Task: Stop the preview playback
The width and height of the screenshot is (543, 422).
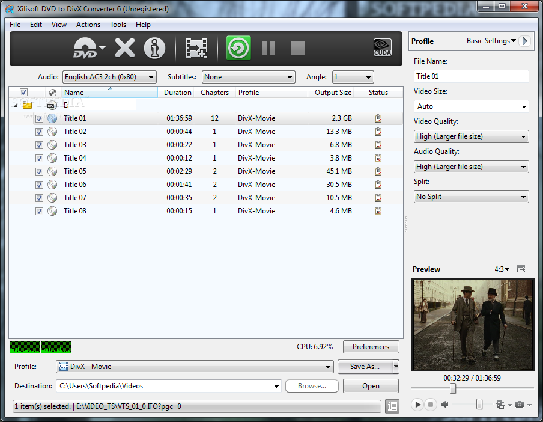Action: pos(431,405)
